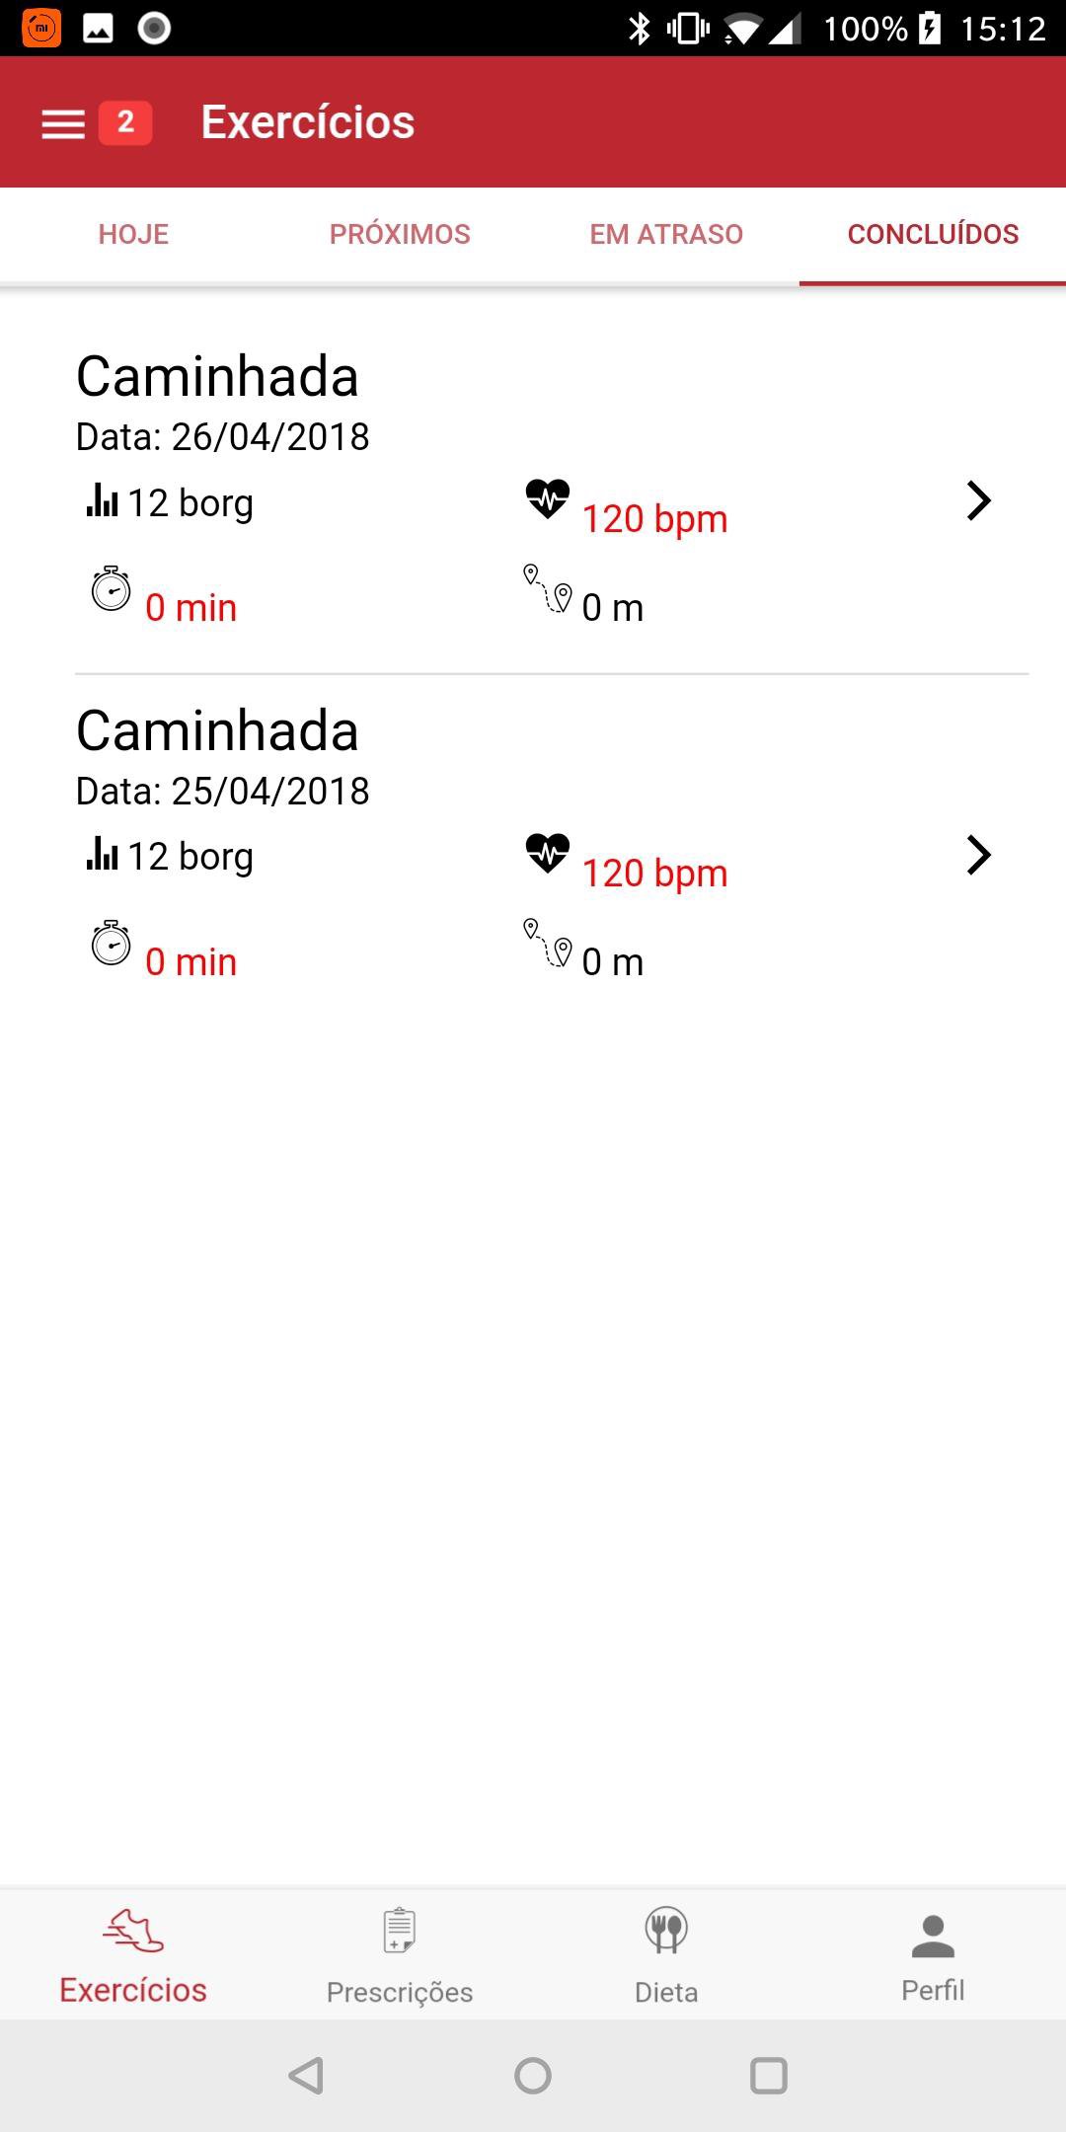1066x2132 pixels.
Task: Tap stopwatch icon on the 25/04/2018 Caminhada
Action: [x=111, y=944]
